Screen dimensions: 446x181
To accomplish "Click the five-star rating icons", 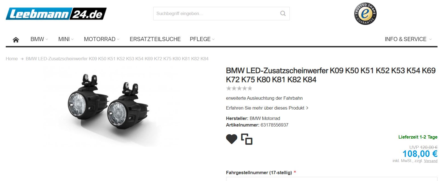I will coord(239,88).
